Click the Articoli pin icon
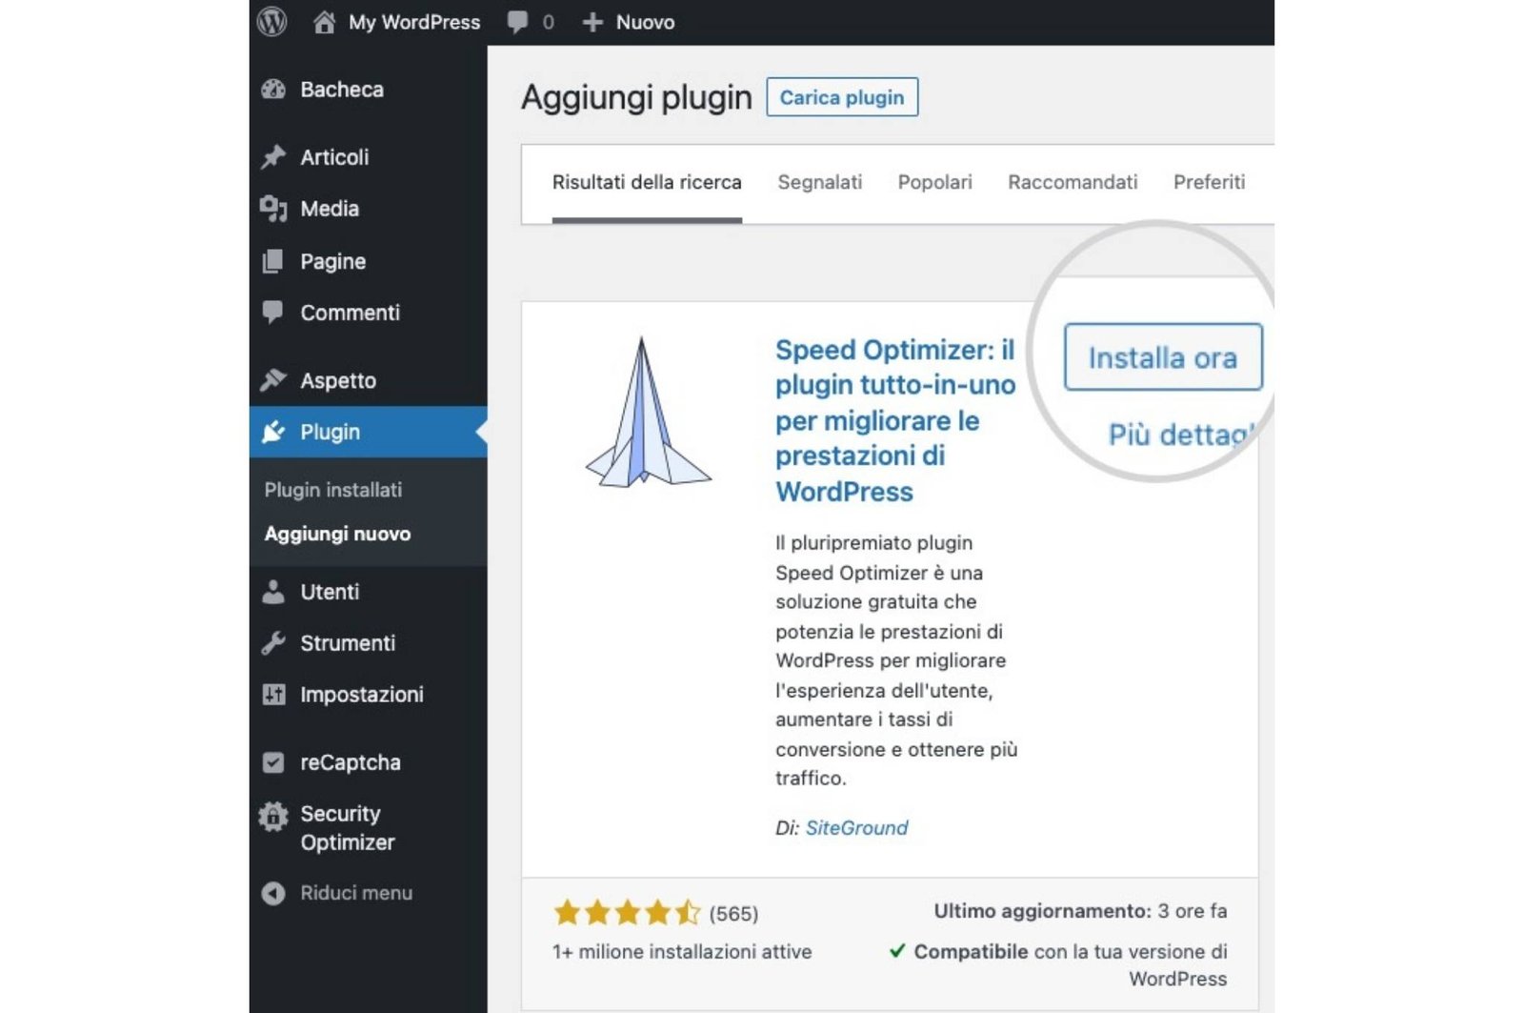Image resolution: width=1524 pixels, height=1013 pixels. point(273,156)
